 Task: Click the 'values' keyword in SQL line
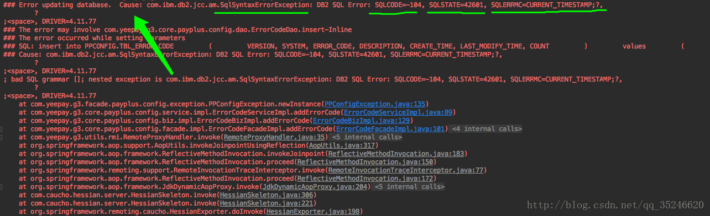pos(634,46)
